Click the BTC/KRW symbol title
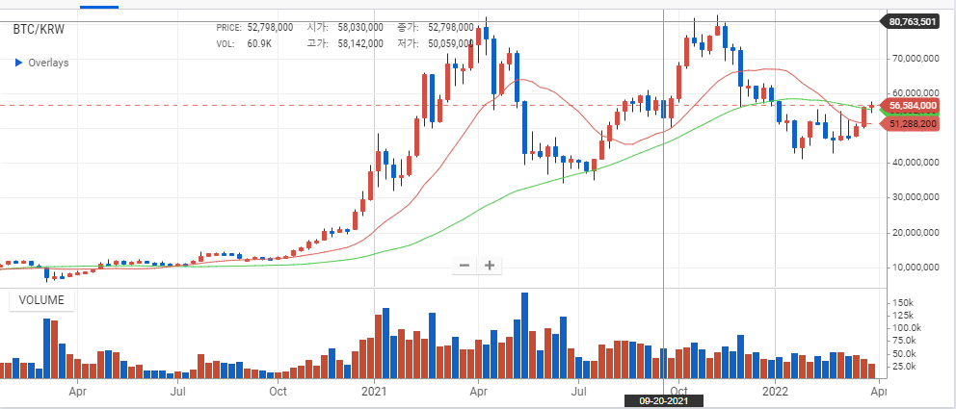This screenshot has width=956, height=409. pos(39,29)
